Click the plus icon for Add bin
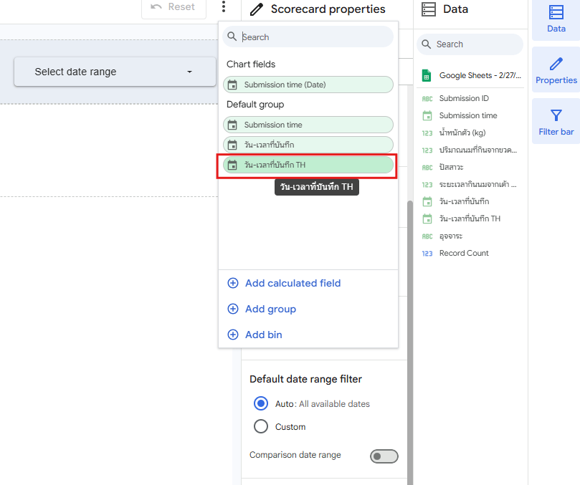Viewport: 580px width, 485px height. [233, 335]
